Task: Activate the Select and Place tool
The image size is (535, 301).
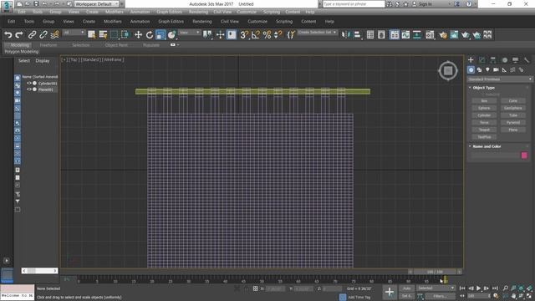Action: [x=171, y=34]
